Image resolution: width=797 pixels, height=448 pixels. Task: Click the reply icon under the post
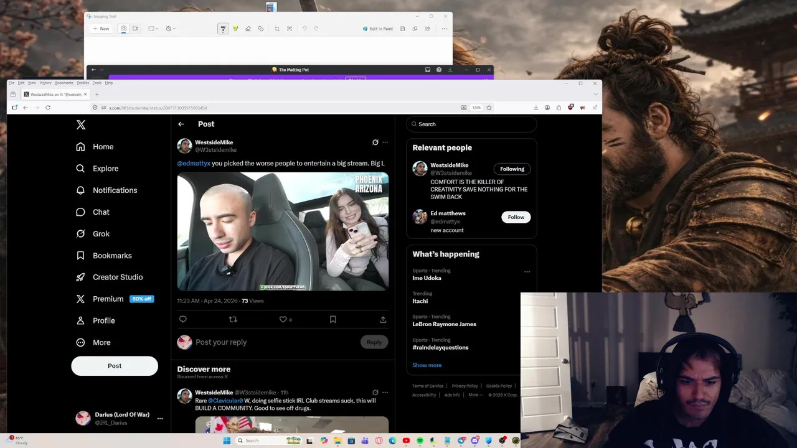pos(183,319)
